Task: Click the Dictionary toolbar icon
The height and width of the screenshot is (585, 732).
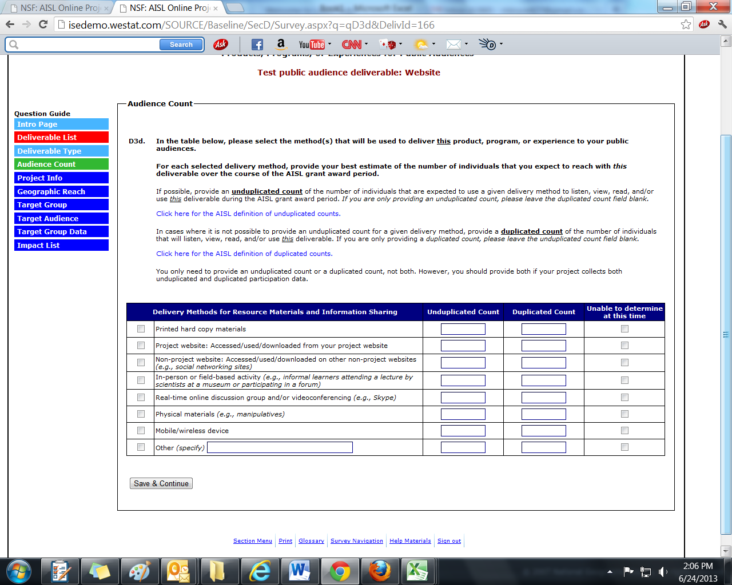Action: (x=487, y=45)
